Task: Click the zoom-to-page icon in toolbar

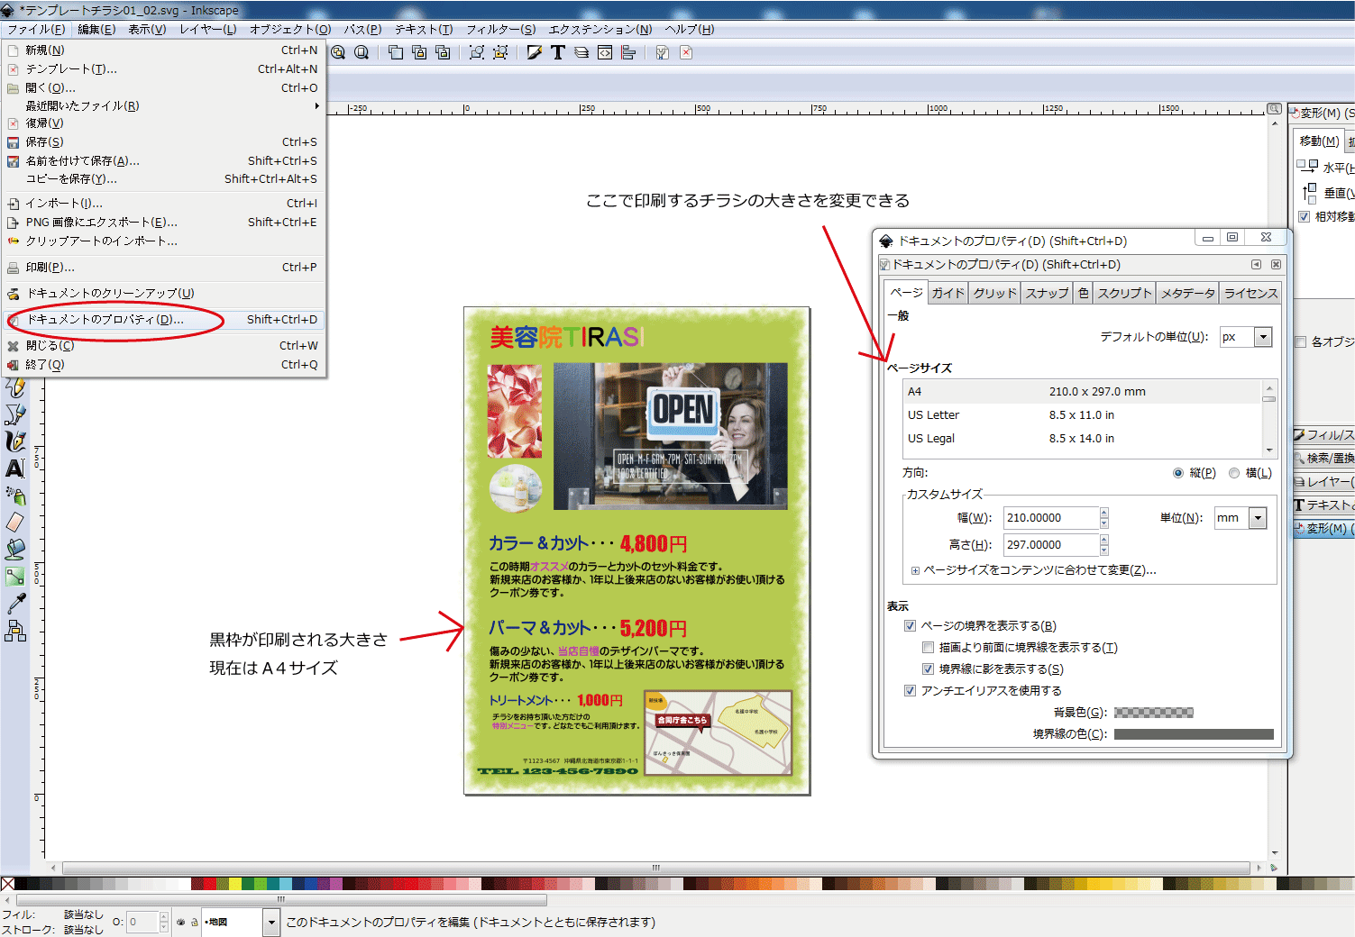Action: tap(362, 52)
